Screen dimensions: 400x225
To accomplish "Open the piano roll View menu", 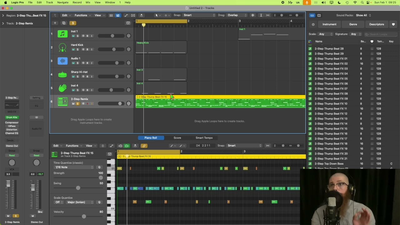I will click(90, 146).
